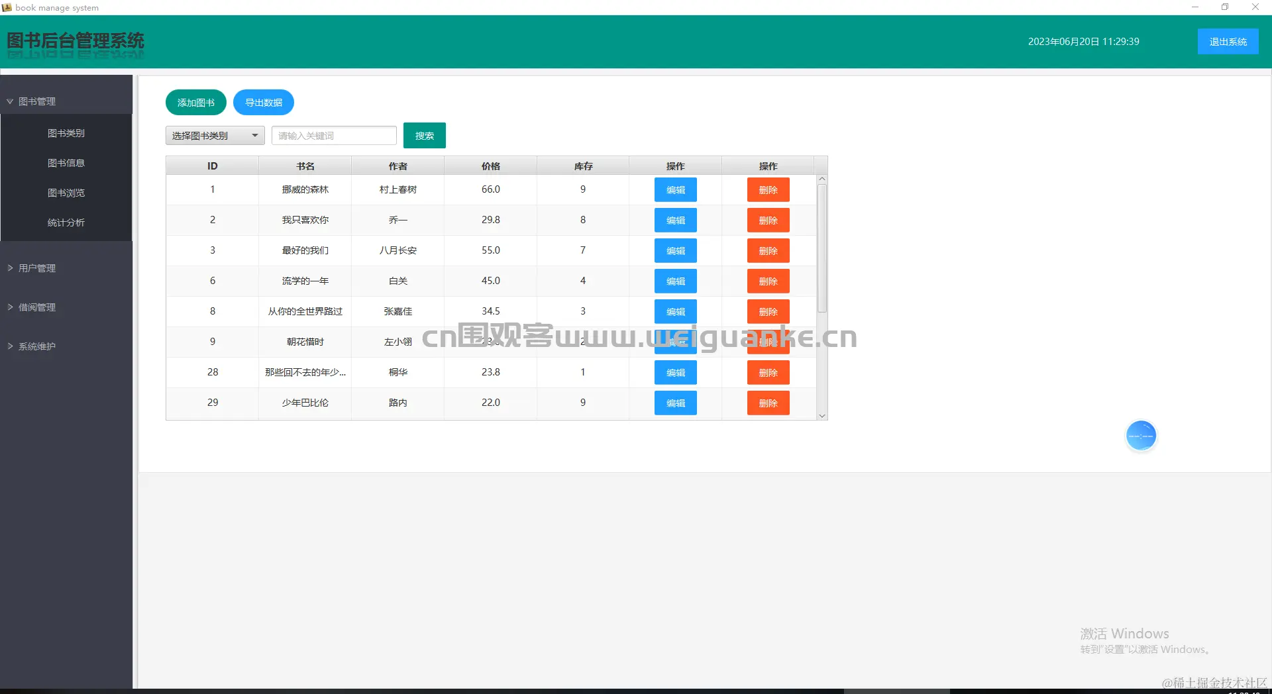
Task: Select the author cell 桐华
Action: (398, 372)
